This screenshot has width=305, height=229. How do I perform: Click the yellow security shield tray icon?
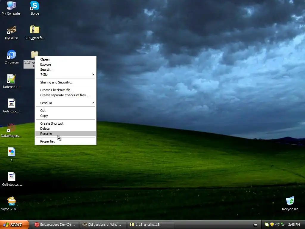tap(272, 225)
